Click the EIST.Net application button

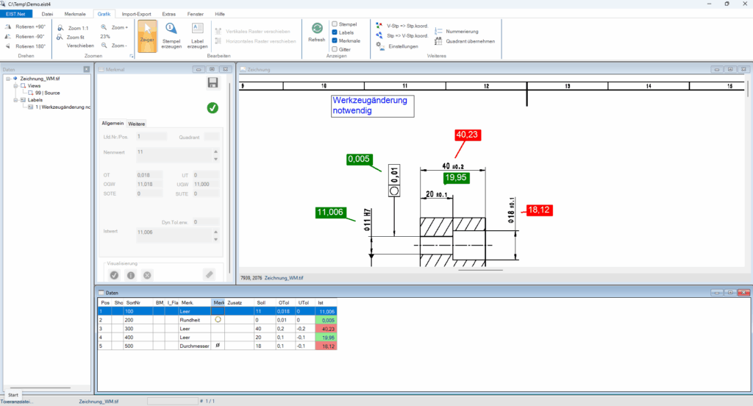click(x=16, y=14)
